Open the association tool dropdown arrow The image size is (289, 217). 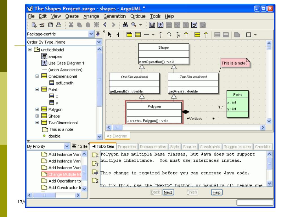pos(153,34)
